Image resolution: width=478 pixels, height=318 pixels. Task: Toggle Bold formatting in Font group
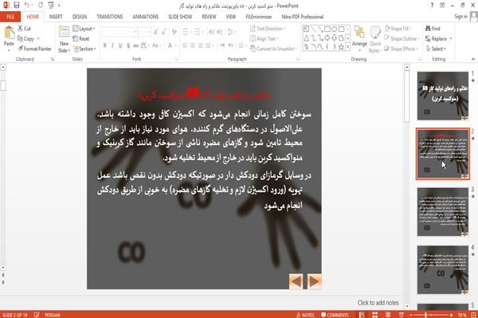click(105, 45)
